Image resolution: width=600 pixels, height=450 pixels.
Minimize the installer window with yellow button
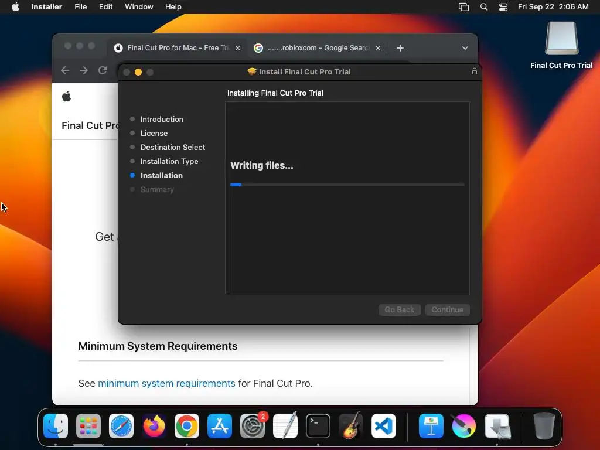coord(138,72)
